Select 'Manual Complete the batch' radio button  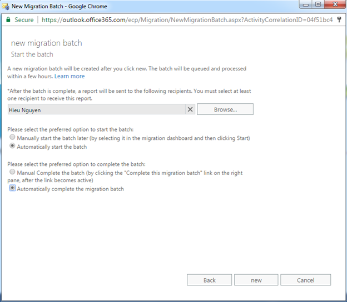(13, 173)
